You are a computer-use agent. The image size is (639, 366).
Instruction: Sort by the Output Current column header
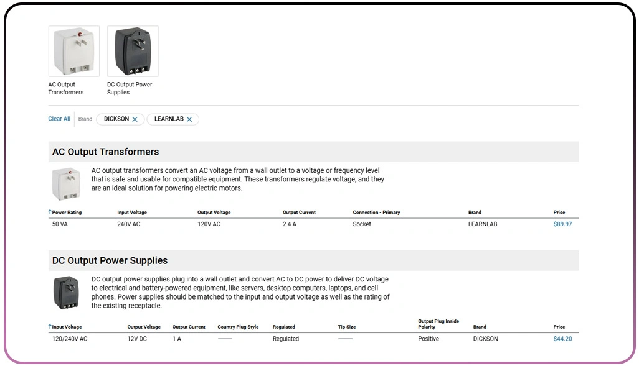(x=298, y=212)
